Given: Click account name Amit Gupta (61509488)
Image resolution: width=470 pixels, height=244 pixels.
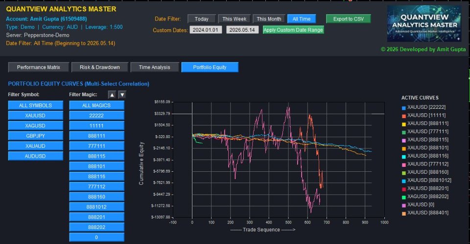Looking at the screenshot, I should tap(58, 19).
